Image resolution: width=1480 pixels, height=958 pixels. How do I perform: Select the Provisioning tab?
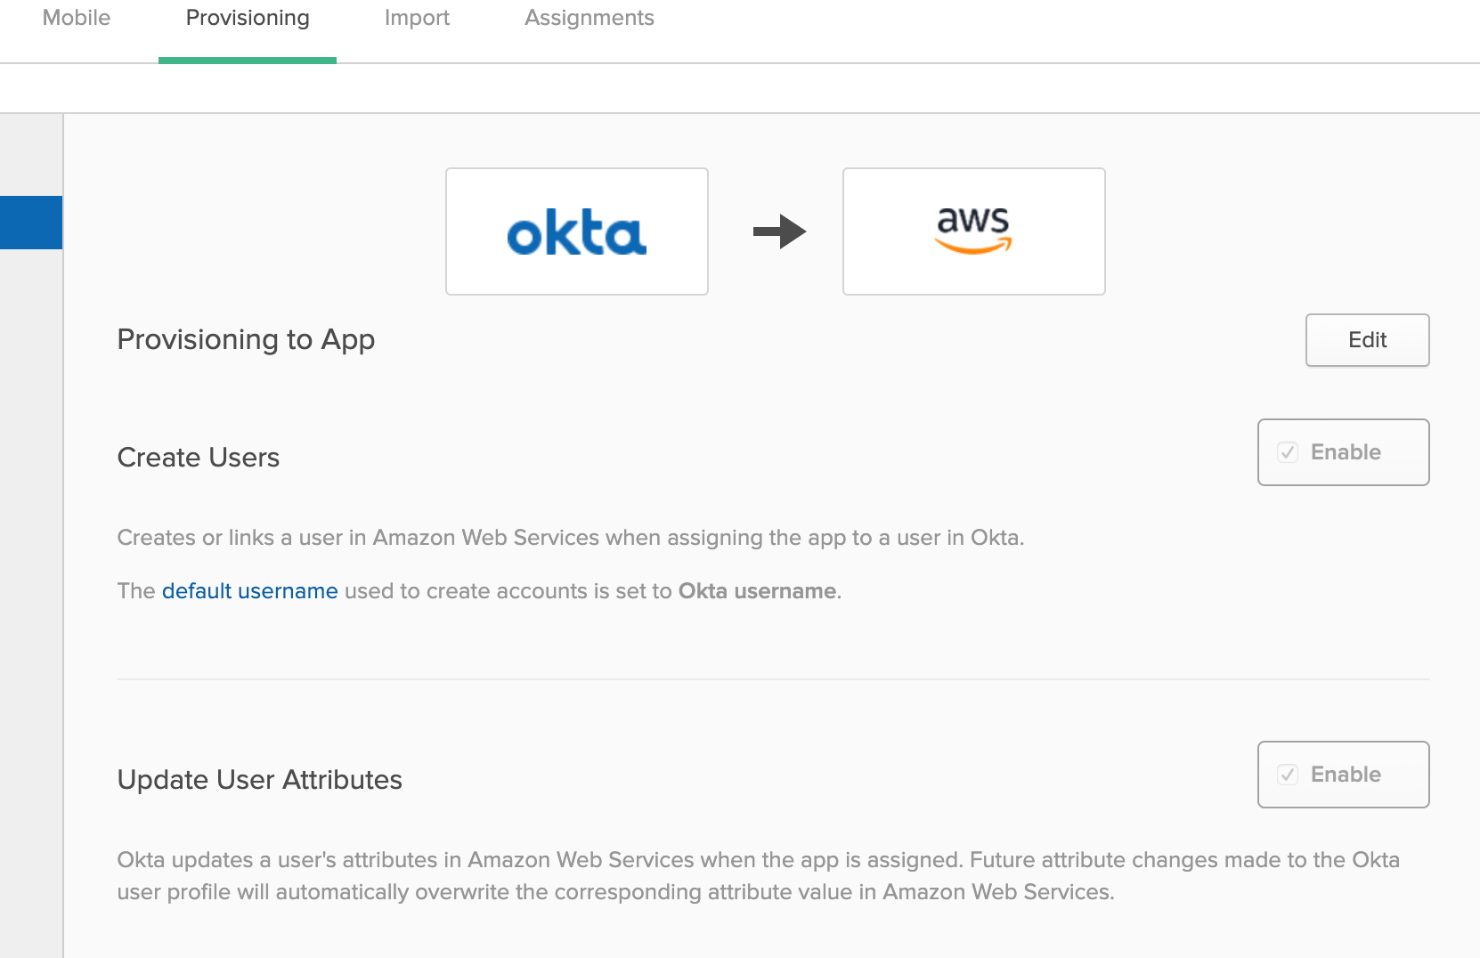coord(248,18)
